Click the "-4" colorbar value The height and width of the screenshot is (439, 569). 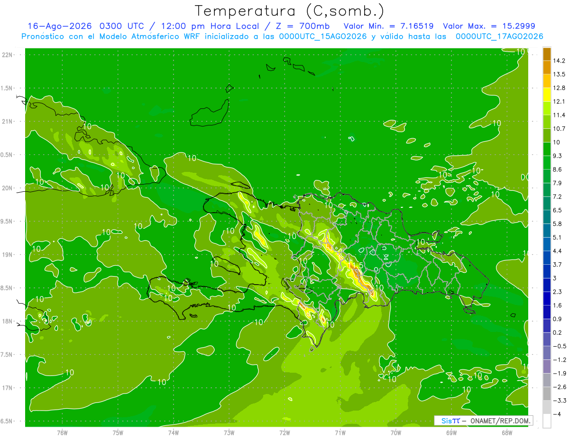coord(558,414)
